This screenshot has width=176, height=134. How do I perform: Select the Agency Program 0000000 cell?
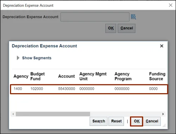(x=122, y=88)
